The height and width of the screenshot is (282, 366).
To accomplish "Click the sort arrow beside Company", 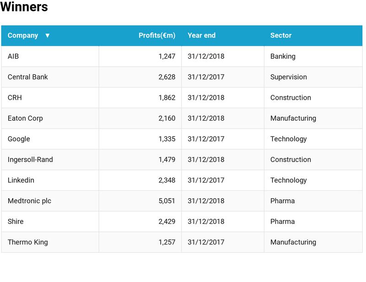I will click(x=47, y=36).
